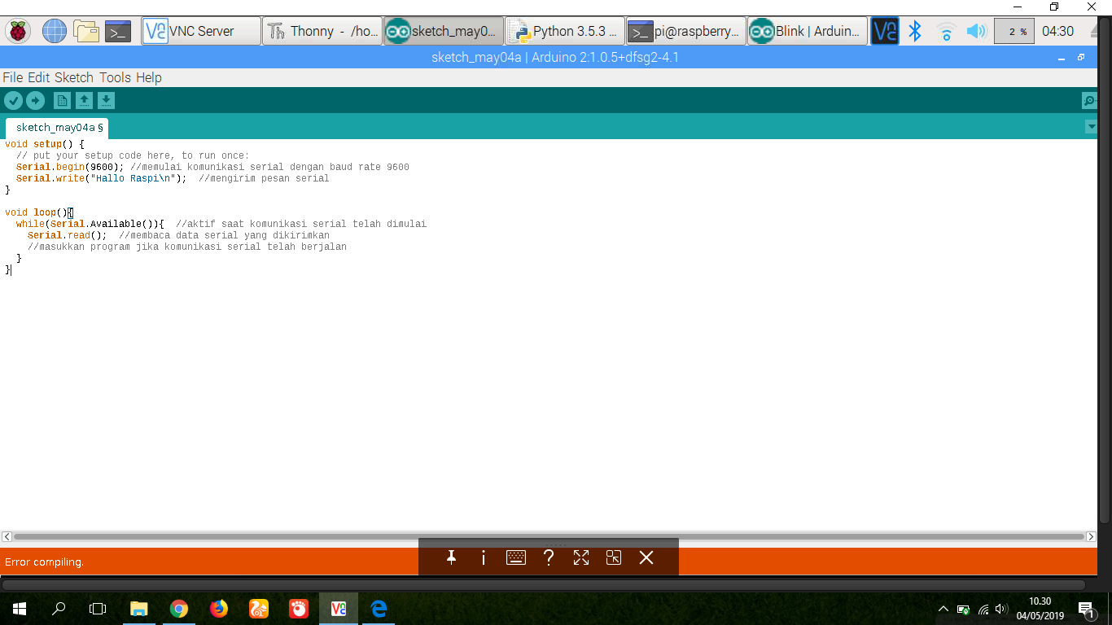1112x625 pixels.
Task: Open the VNC toolbar session info icon
Action: coord(484,558)
